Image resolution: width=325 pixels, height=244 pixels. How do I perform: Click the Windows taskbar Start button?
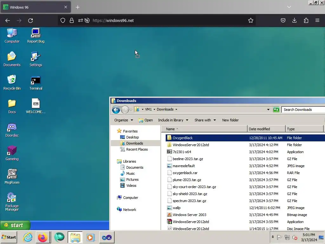point(9,237)
